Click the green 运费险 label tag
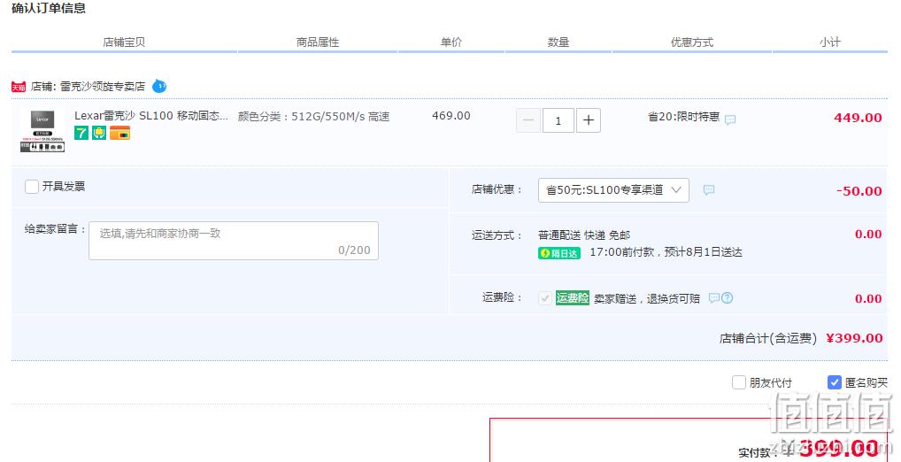 click(x=573, y=297)
